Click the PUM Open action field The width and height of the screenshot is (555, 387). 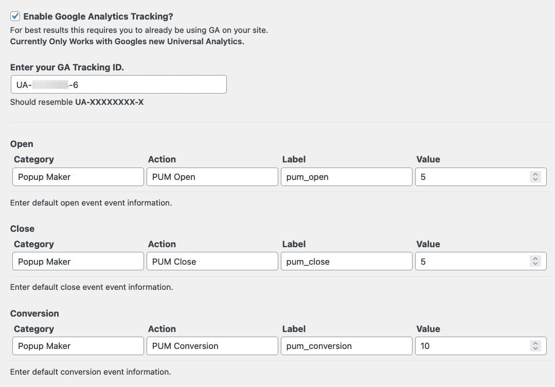(212, 176)
